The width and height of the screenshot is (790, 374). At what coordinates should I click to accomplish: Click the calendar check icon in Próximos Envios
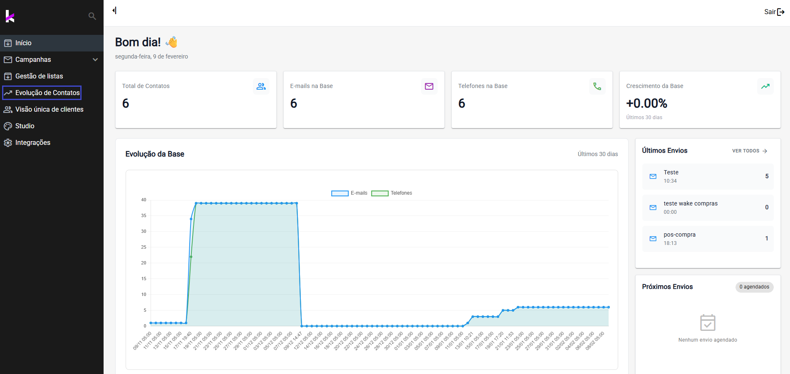click(707, 323)
